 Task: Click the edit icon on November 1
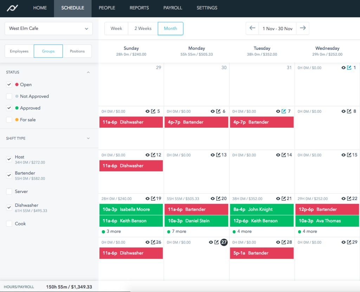pyautogui.click(x=349, y=68)
